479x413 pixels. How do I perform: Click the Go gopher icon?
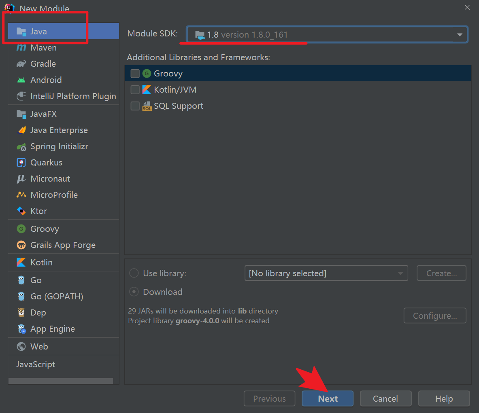[x=21, y=280]
